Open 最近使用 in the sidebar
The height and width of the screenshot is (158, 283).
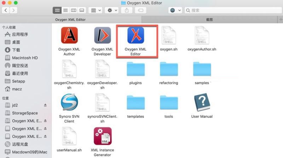[x=16, y=73]
